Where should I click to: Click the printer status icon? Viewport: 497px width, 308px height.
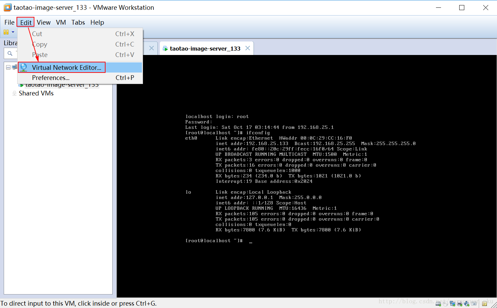pyautogui.click(x=460, y=304)
